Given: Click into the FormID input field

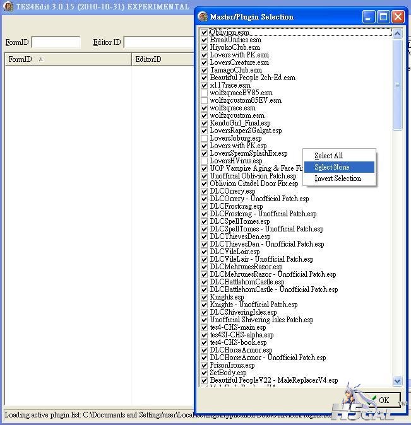Looking at the screenshot, I should [56, 42].
